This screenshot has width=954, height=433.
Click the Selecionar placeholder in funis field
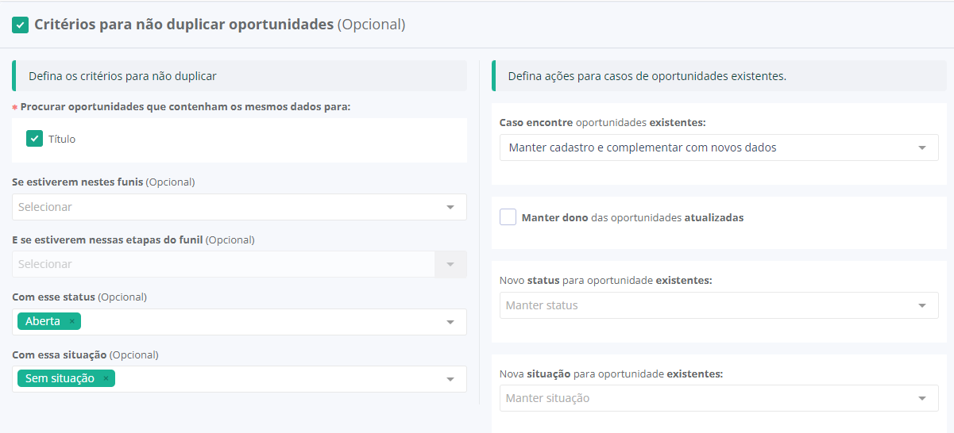point(45,207)
